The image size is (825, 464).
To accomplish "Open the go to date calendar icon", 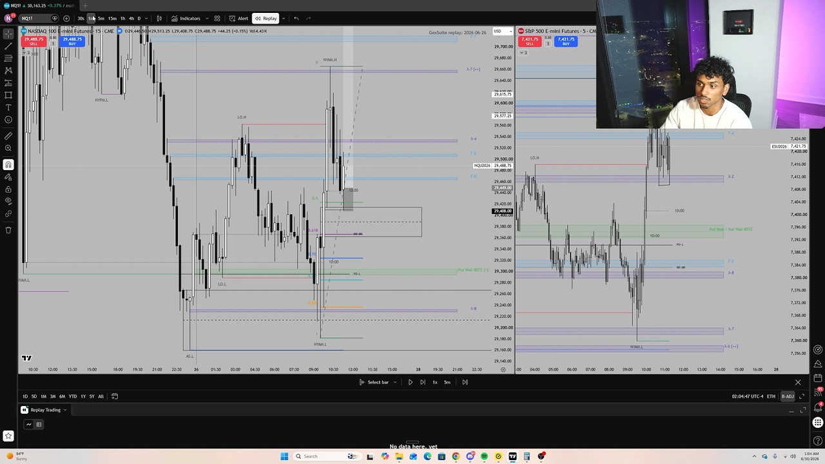I will coord(115,396).
